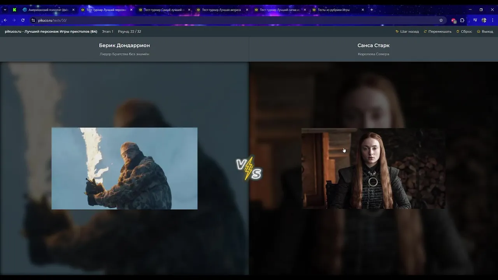The width and height of the screenshot is (498, 280).
Task: Bookmark this page with the star
Action: (x=441, y=20)
